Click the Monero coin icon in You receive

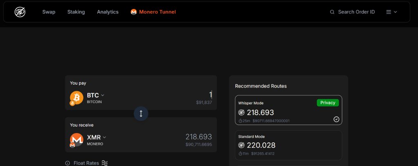pos(76,140)
